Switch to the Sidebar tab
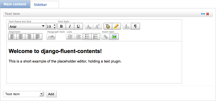This screenshot has width=216, height=101. 45,4
